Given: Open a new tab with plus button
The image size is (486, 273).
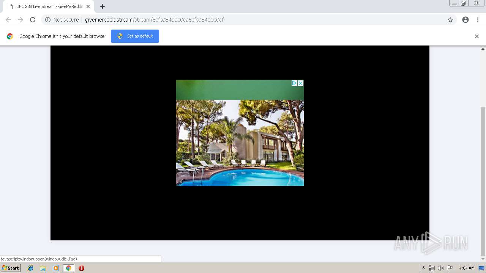Looking at the screenshot, I should click(103, 6).
